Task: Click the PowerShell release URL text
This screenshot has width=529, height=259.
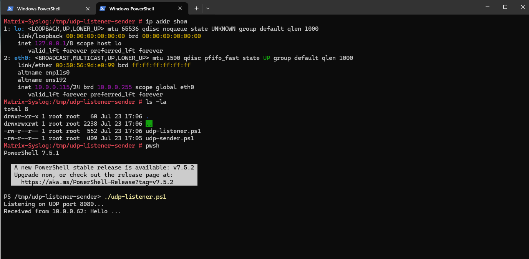Action: 97,182
